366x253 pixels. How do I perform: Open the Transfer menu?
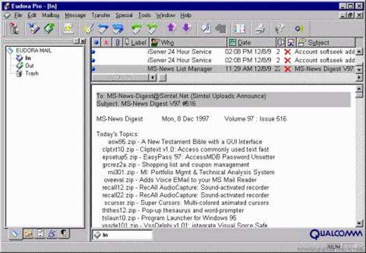(101, 16)
